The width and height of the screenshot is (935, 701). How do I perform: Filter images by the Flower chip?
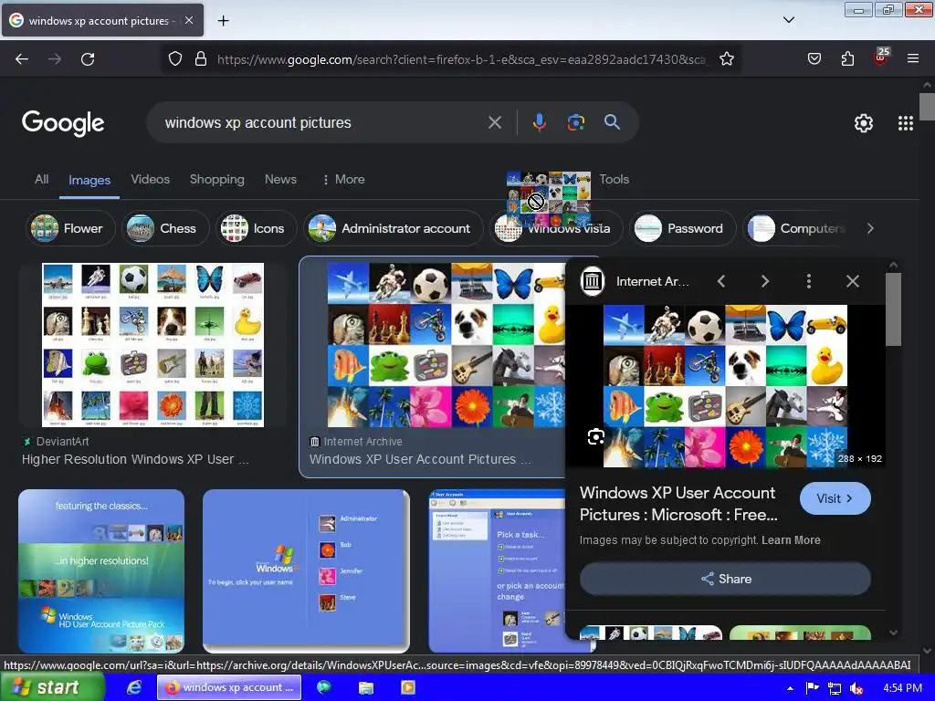pos(70,228)
